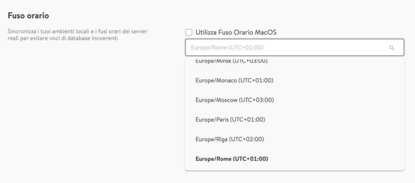The height and width of the screenshot is (183, 415).
Task: Select Europe/Monaco (UTC+01:00) from the list
Action: (295, 81)
